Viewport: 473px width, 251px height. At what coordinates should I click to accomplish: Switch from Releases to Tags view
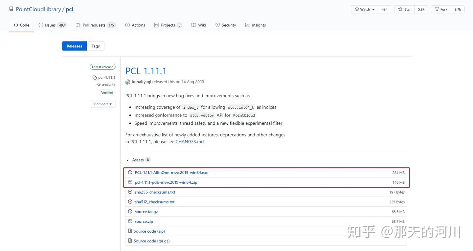tap(95, 46)
